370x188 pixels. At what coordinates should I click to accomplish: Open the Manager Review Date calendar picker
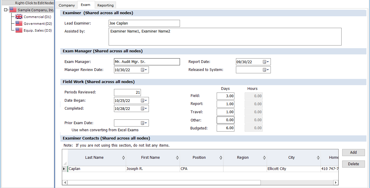click(x=144, y=70)
